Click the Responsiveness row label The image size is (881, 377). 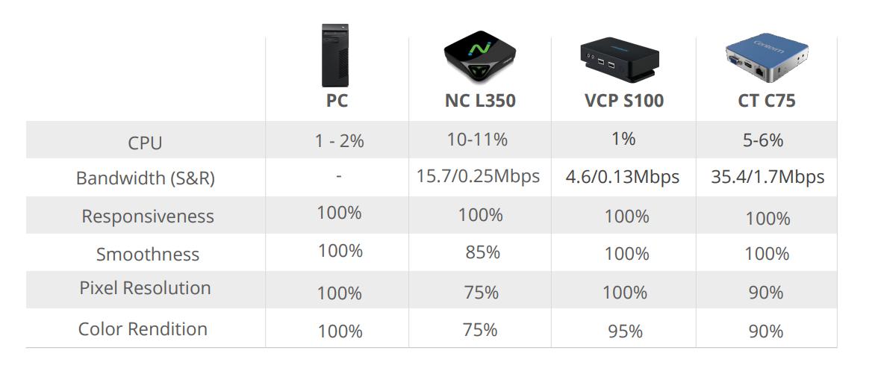pyautogui.click(x=148, y=216)
